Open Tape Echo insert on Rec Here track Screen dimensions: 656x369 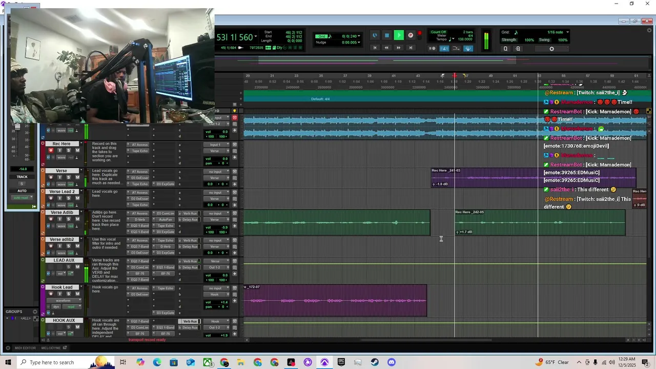click(139, 151)
